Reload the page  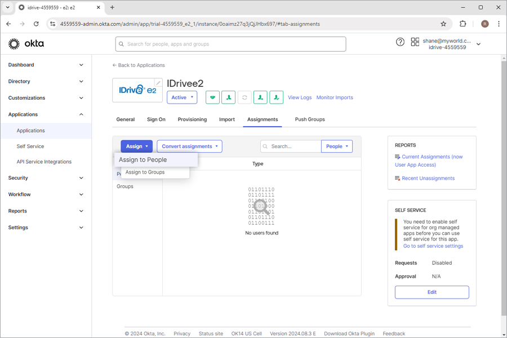coord(36,24)
